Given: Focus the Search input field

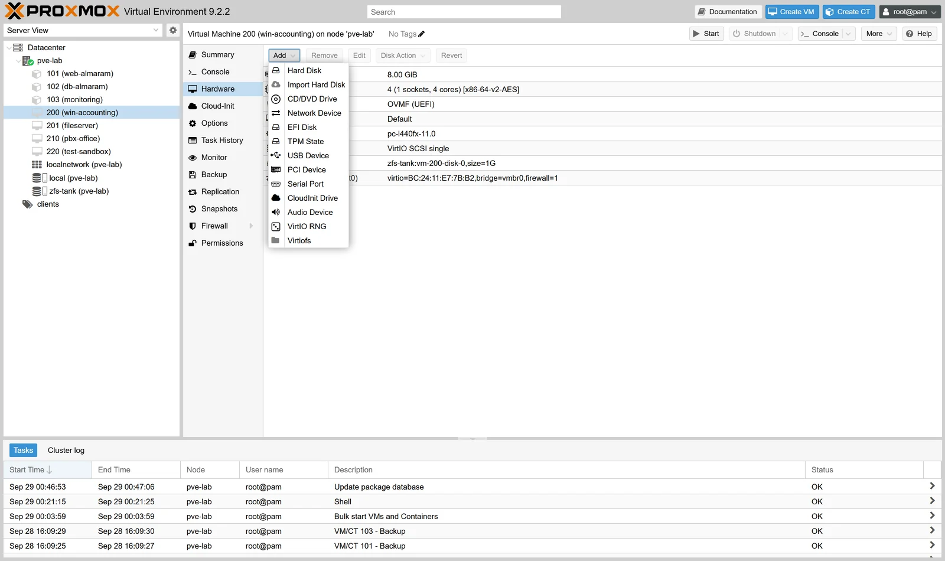Looking at the screenshot, I should tap(464, 12).
